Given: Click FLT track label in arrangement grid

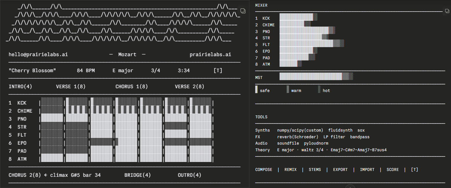Looking at the screenshot, I should click(22, 135).
